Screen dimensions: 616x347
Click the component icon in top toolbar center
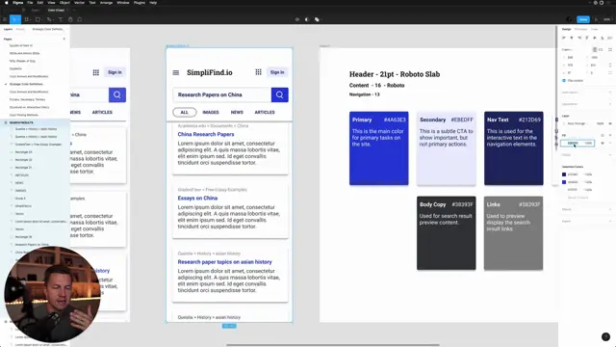pos(297,19)
